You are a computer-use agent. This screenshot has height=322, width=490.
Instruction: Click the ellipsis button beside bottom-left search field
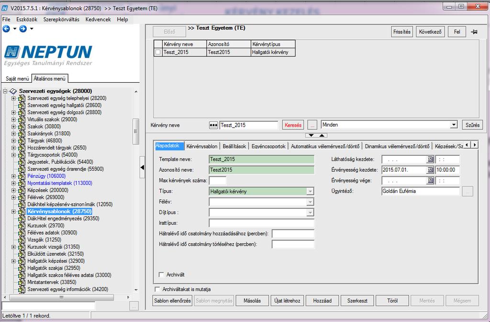point(134,306)
